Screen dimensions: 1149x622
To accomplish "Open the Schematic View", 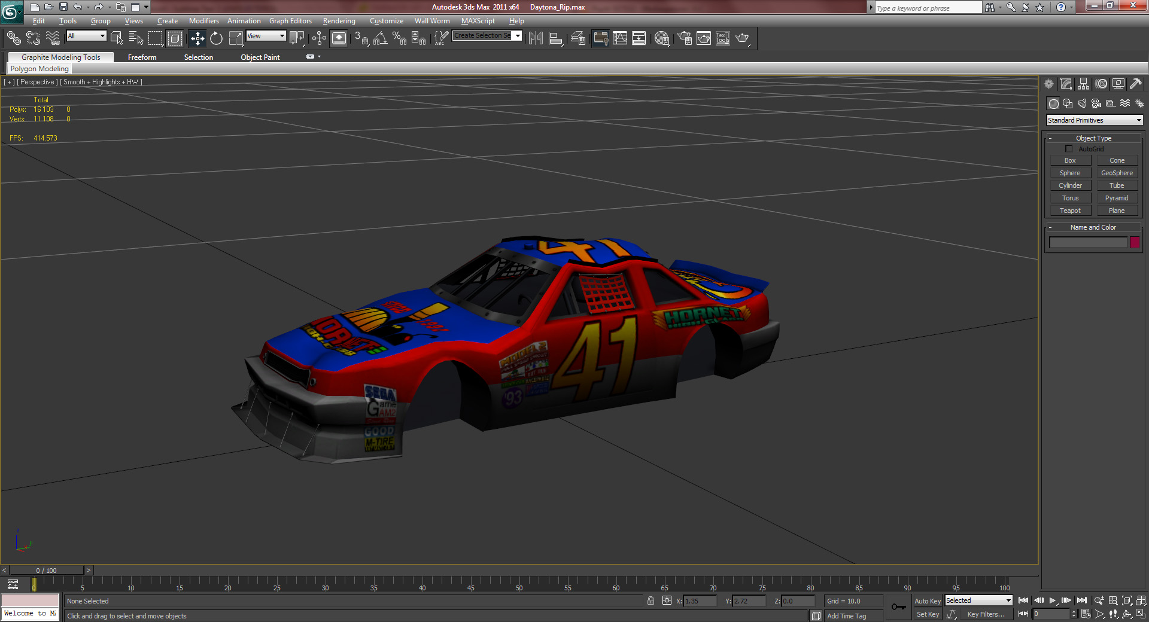I will click(x=639, y=38).
